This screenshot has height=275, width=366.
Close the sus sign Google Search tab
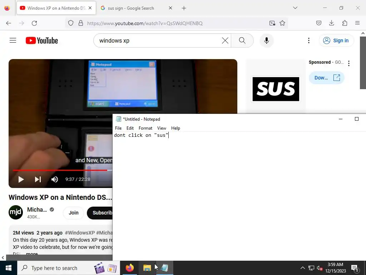coord(170,8)
